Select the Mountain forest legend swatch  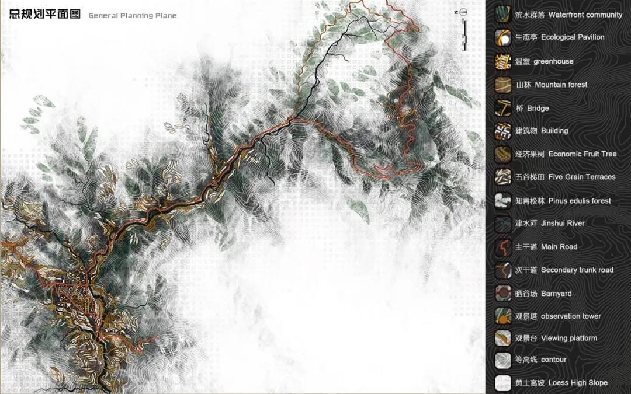503,85
